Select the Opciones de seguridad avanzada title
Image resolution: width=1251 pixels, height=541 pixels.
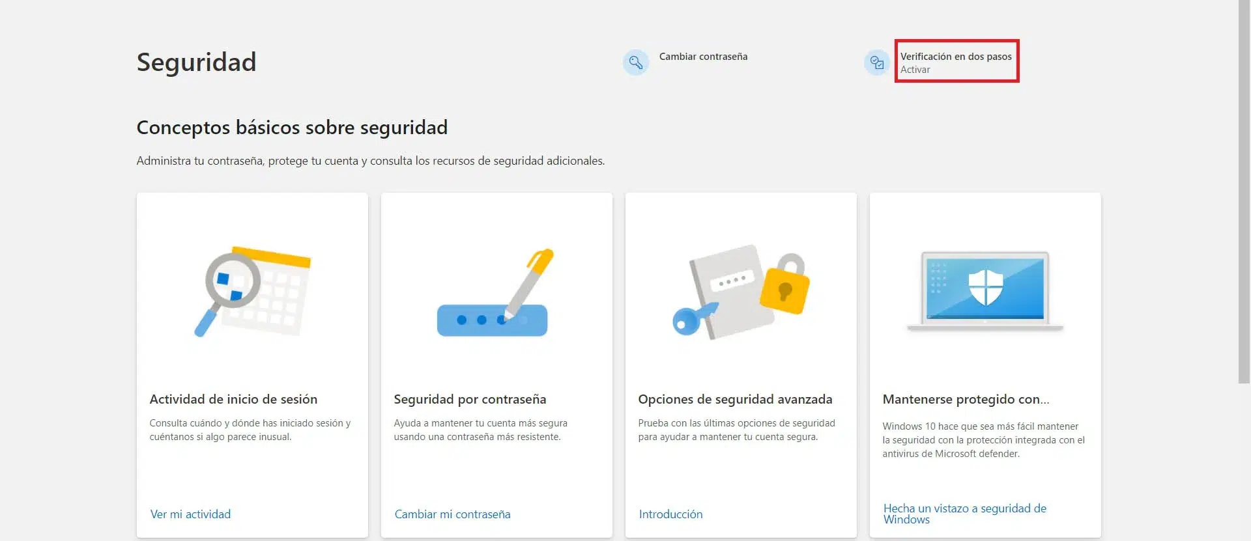coord(735,399)
